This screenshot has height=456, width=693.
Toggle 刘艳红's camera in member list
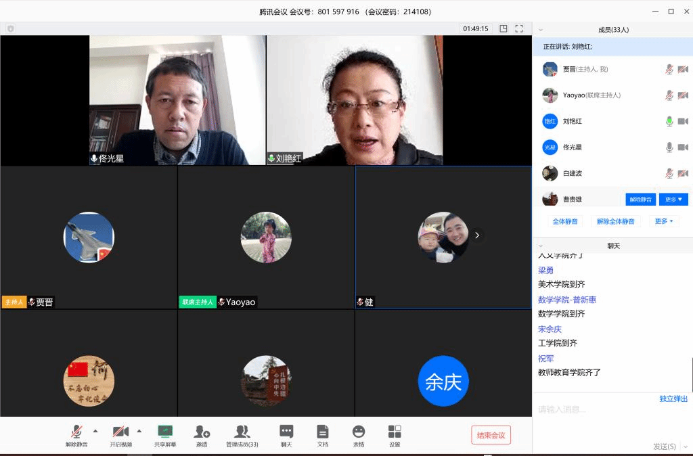683,122
